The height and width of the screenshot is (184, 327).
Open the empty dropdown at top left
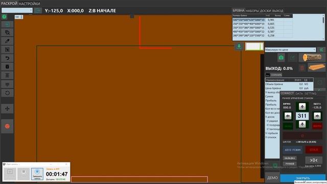click(x=17, y=10)
